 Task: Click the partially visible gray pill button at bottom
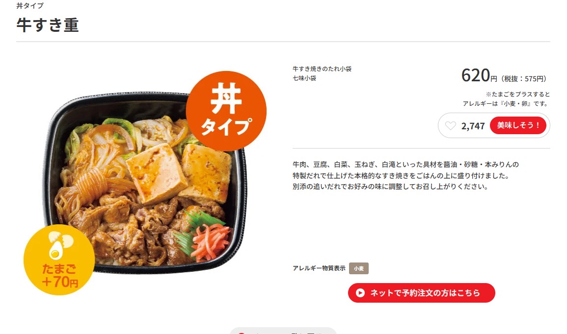283,331
